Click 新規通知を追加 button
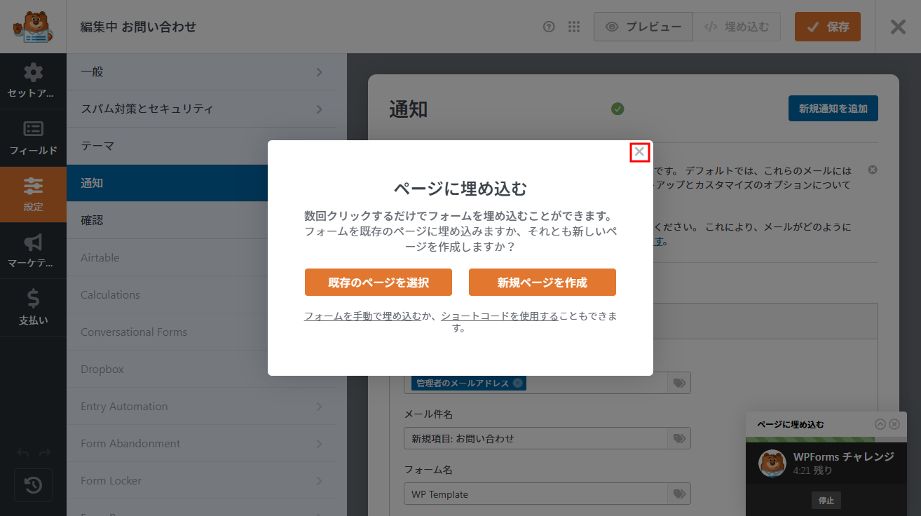Screen dimensions: 921x516 pos(833,109)
